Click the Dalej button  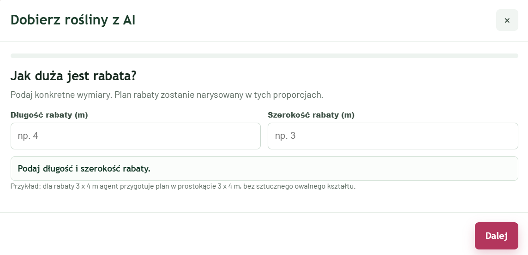pos(496,236)
